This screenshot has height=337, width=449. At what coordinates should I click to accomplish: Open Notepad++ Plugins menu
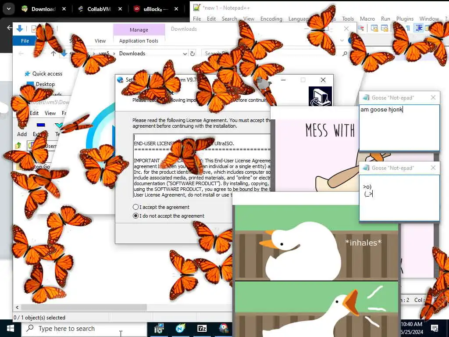click(405, 18)
